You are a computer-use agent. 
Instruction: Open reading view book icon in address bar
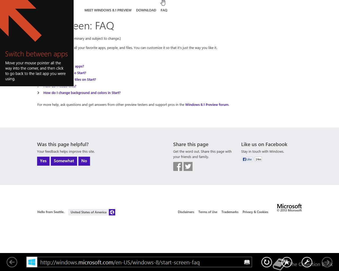[247, 262]
